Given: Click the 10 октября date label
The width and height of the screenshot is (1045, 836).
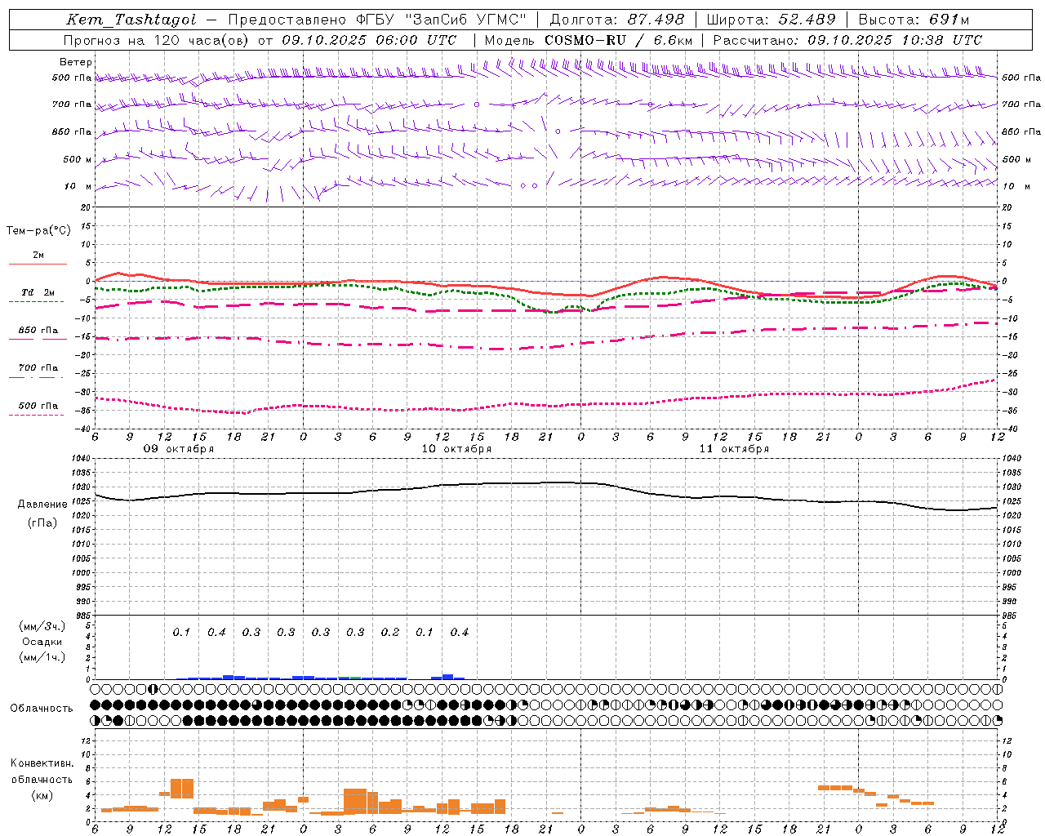Looking at the screenshot, I should (x=456, y=449).
